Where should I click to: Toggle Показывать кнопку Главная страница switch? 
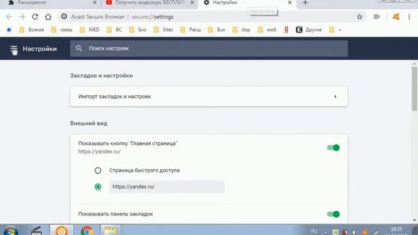(x=333, y=148)
